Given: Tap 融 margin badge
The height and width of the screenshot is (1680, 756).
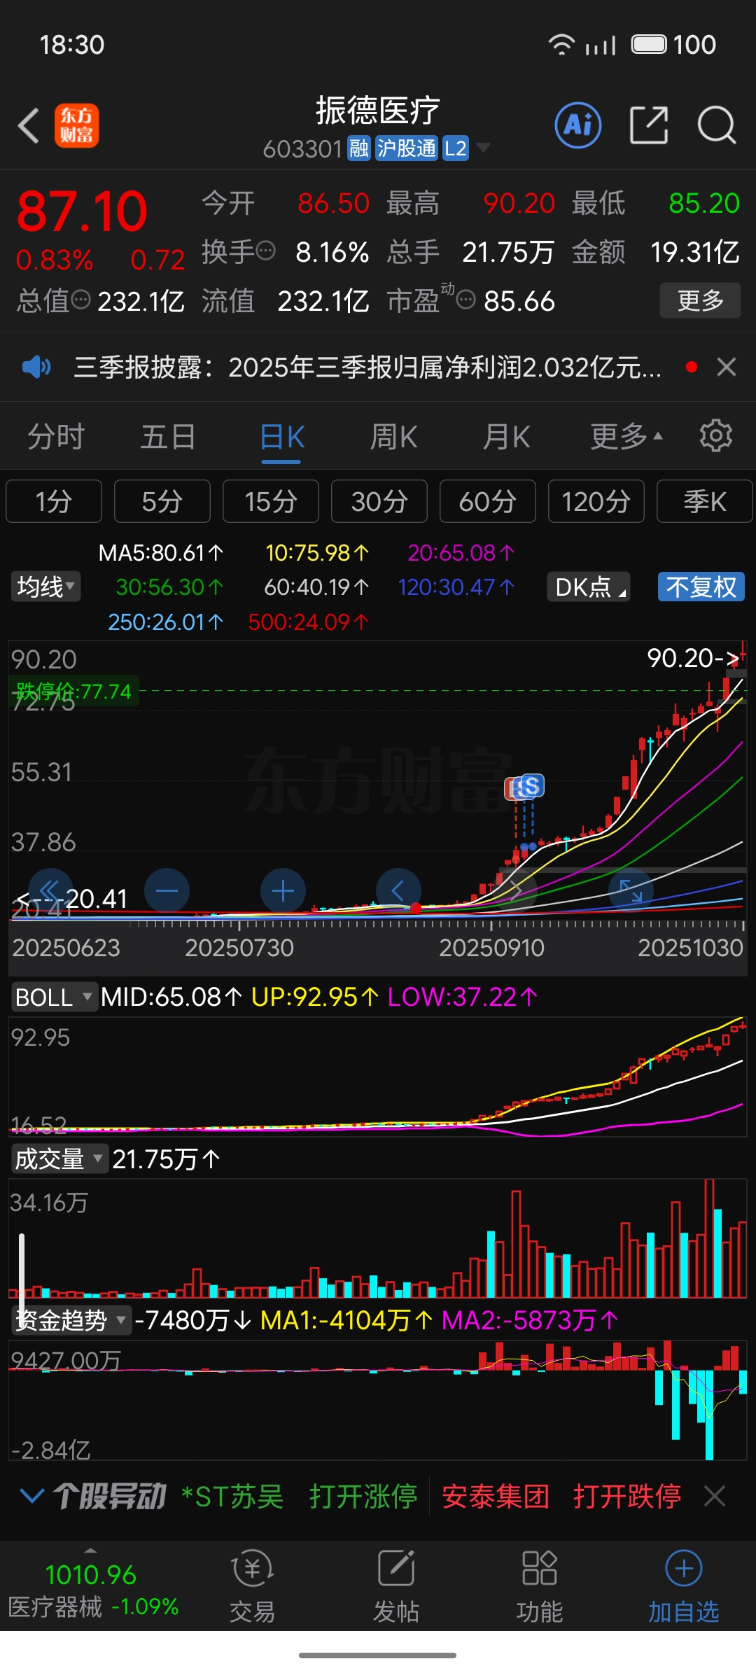Looking at the screenshot, I should point(359,148).
